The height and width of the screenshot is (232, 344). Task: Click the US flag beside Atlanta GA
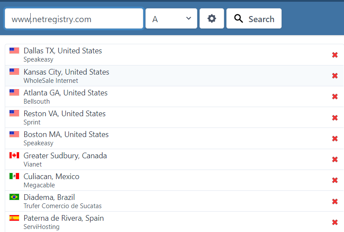[x=14, y=92]
